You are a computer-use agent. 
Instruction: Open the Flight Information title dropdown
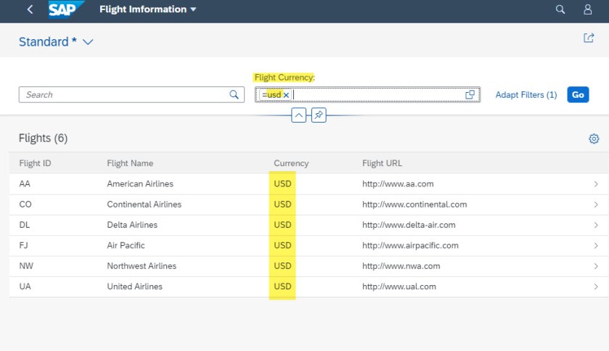coord(192,10)
